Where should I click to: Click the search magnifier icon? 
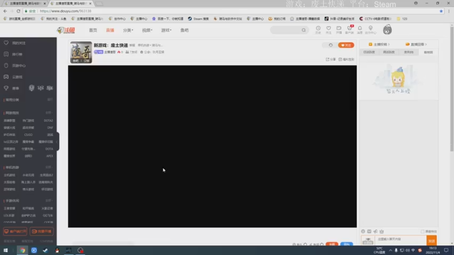pos(304,30)
